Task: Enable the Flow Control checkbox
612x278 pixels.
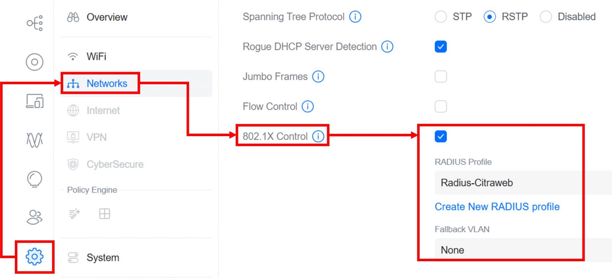Action: (441, 106)
